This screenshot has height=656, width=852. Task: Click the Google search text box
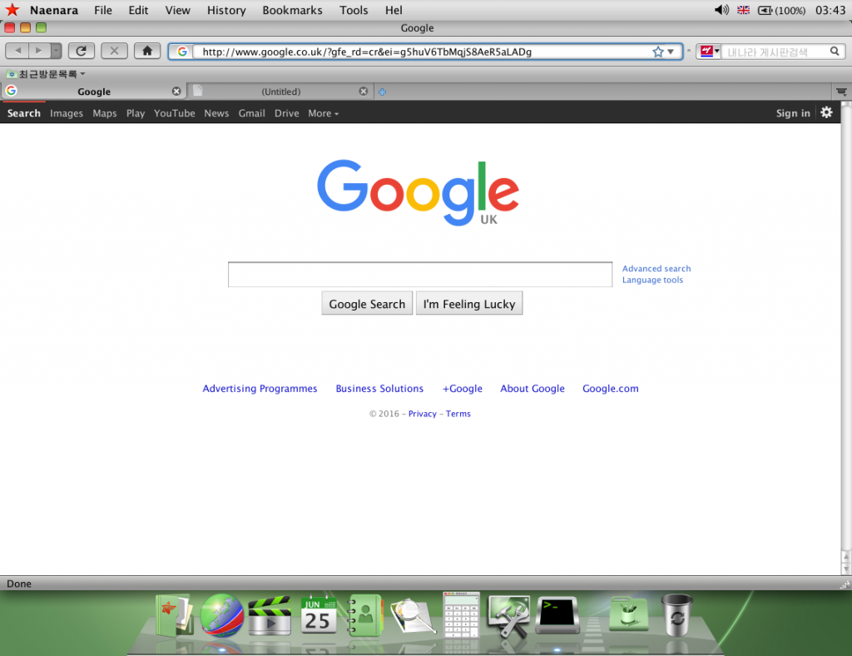[x=419, y=275]
